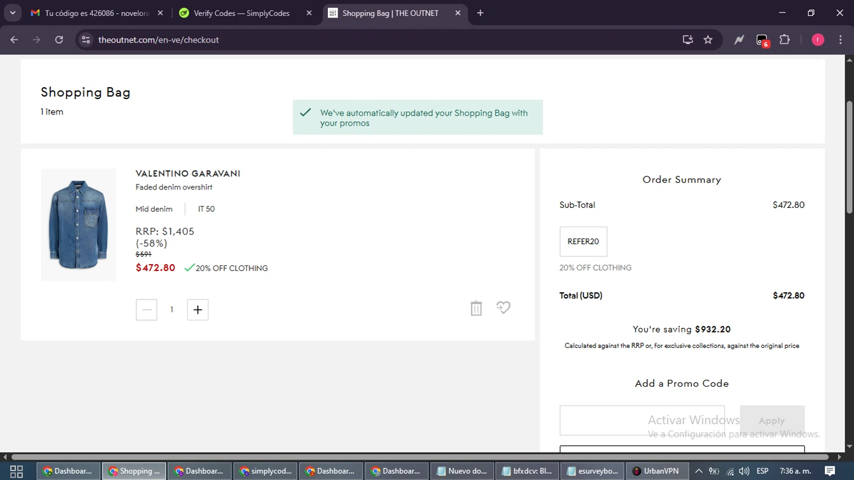Open the feather-shaped extension icon
Image resolution: width=854 pixels, height=480 pixels.
(739, 40)
